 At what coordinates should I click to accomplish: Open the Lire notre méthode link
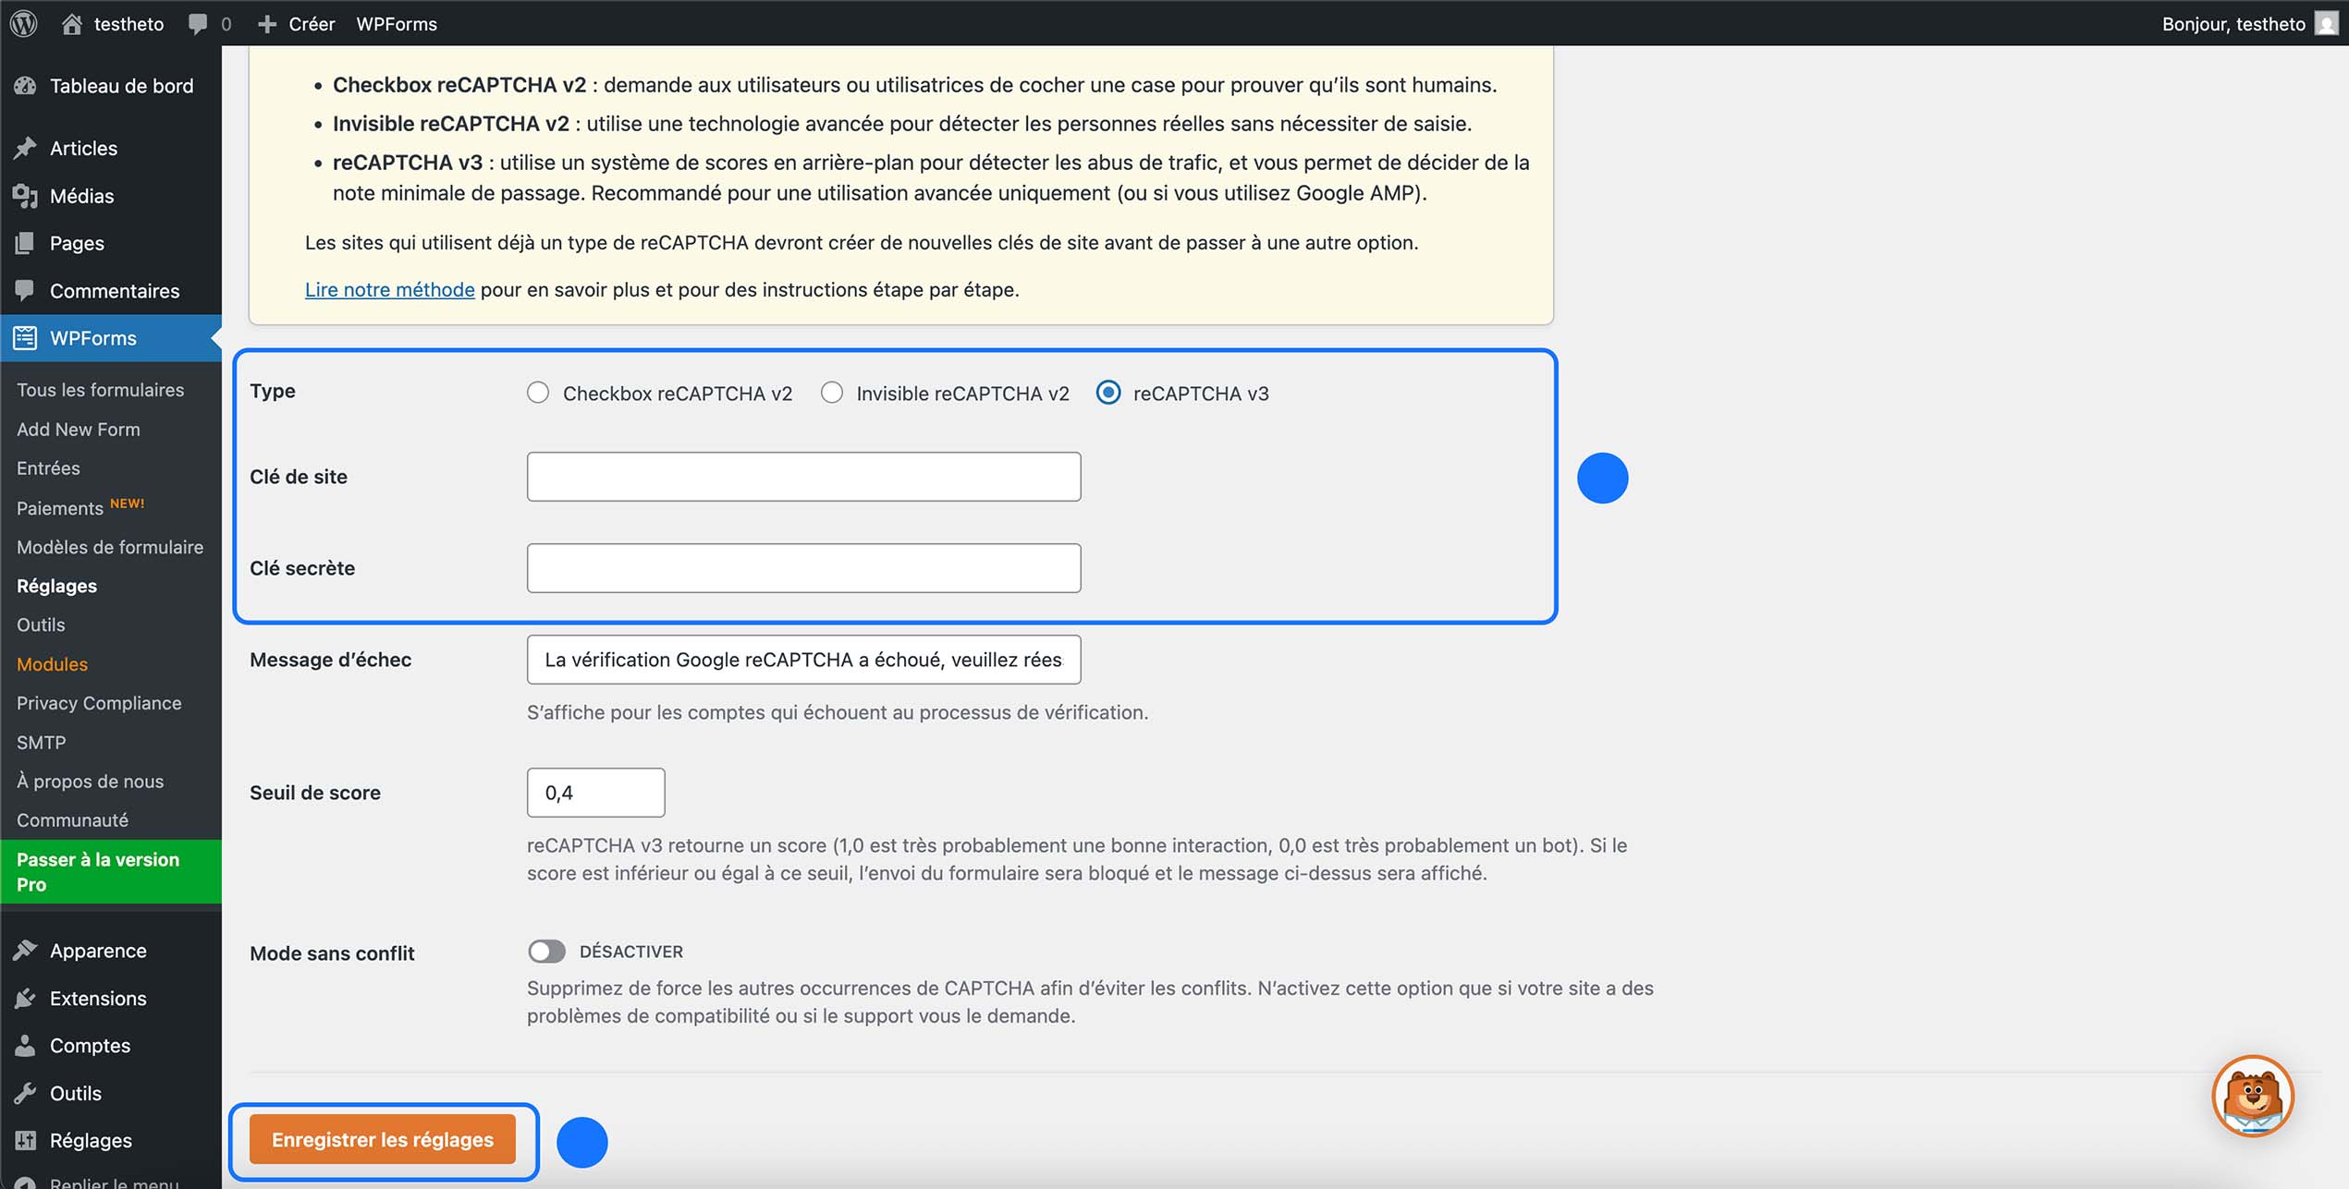pos(389,289)
